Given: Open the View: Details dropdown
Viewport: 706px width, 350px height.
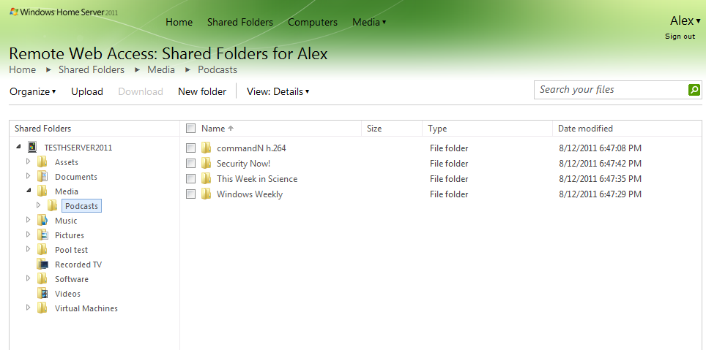Looking at the screenshot, I should point(278,91).
